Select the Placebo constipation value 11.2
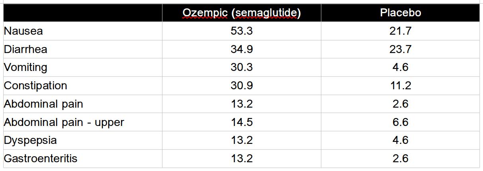This screenshot has height=171, width=483. point(400,86)
